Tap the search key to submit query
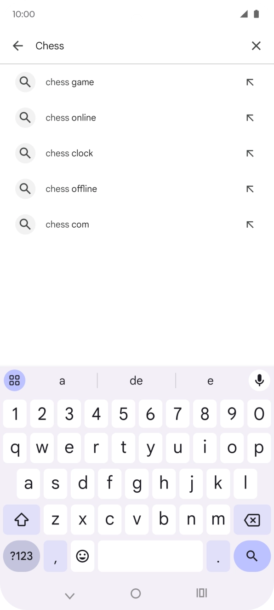The height and width of the screenshot is (610, 274). [x=252, y=556]
